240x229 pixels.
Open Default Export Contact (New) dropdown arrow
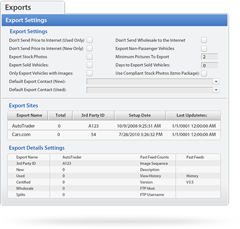pos(216,82)
